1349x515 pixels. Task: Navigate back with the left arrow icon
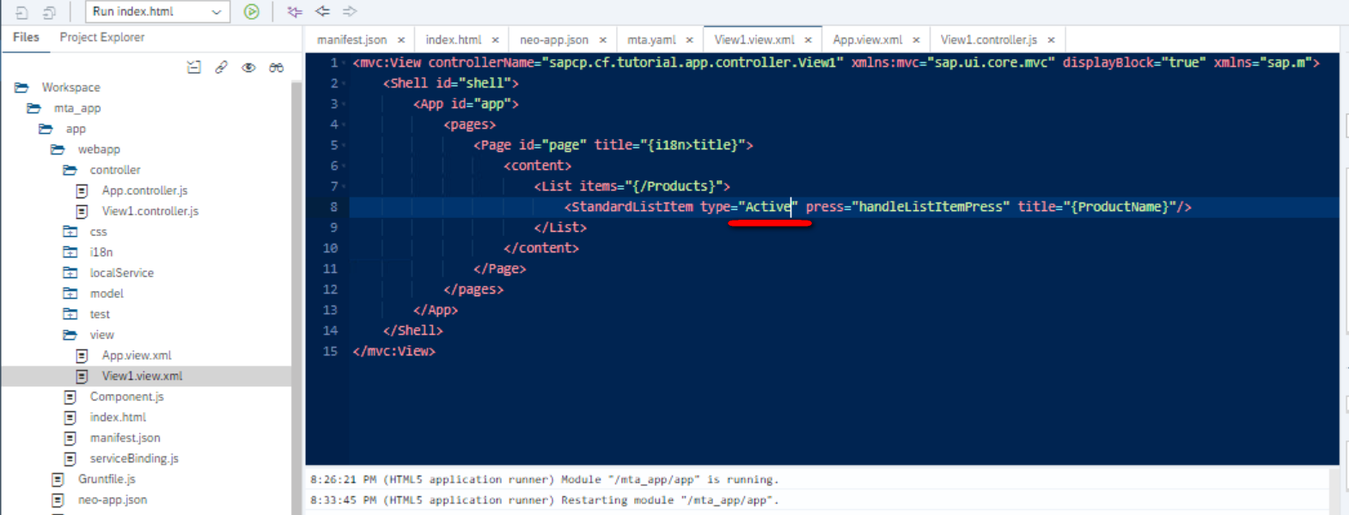coord(322,11)
